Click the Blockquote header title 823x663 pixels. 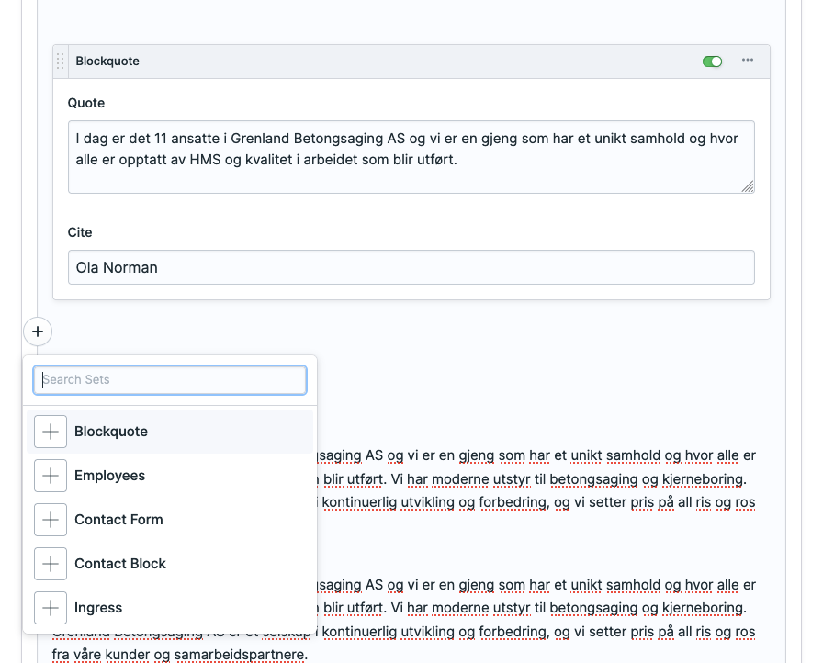point(107,62)
